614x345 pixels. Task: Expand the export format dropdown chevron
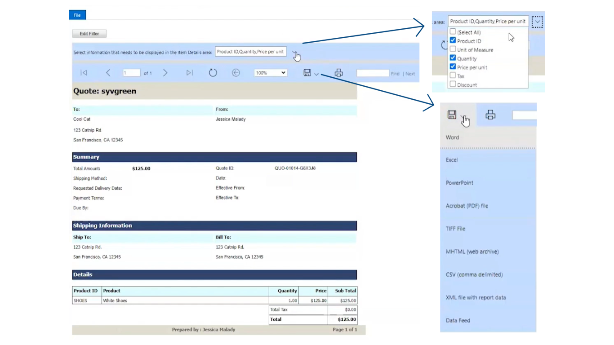[317, 74]
